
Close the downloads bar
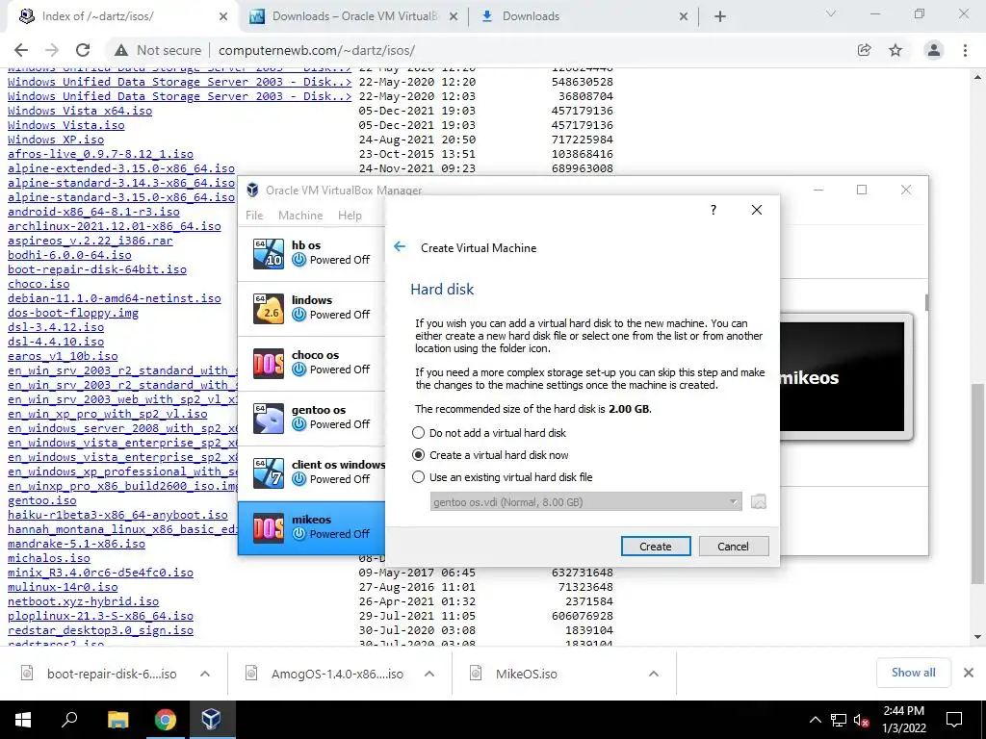969,673
